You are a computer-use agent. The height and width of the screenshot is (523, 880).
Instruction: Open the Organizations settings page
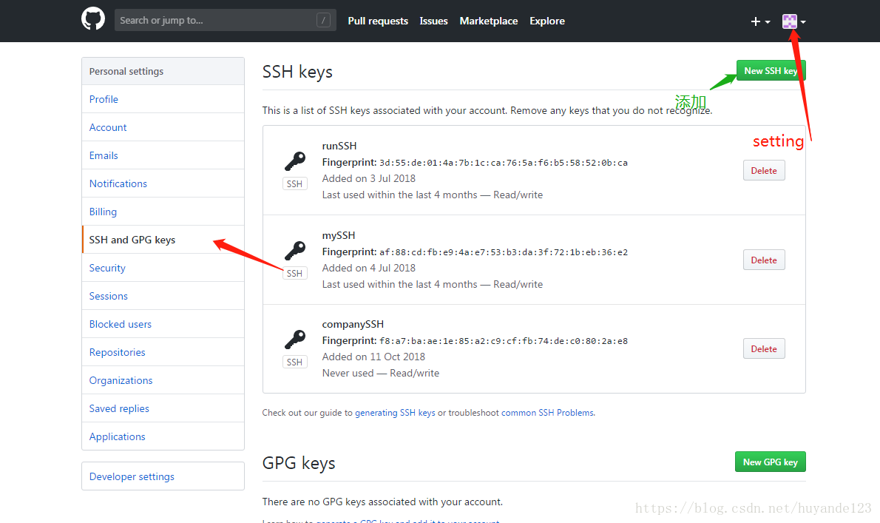pyautogui.click(x=163, y=380)
